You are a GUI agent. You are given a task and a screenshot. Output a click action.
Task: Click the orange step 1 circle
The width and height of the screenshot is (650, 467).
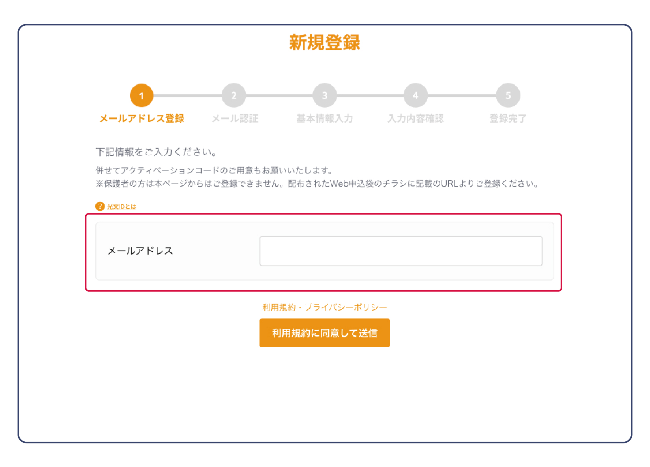[x=142, y=96]
